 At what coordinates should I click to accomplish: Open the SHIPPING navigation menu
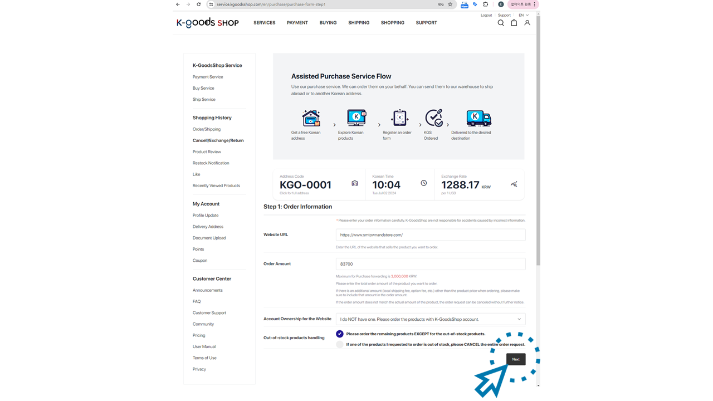[x=359, y=23]
